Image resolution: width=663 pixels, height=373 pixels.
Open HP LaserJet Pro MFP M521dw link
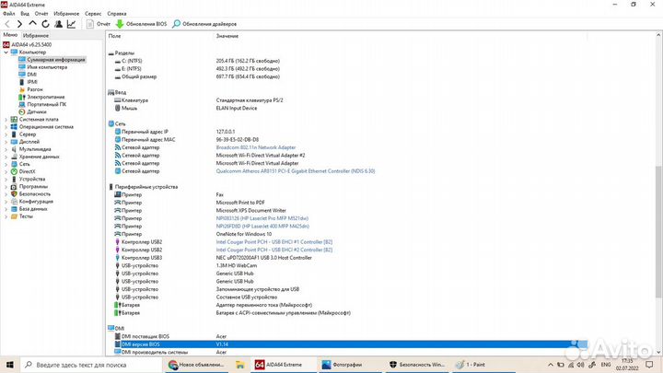[262, 218]
